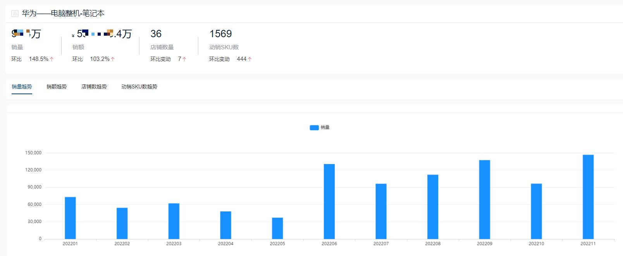The image size is (623, 256).
Task: Click the 90,000 y-axis label
Action: click(x=34, y=187)
